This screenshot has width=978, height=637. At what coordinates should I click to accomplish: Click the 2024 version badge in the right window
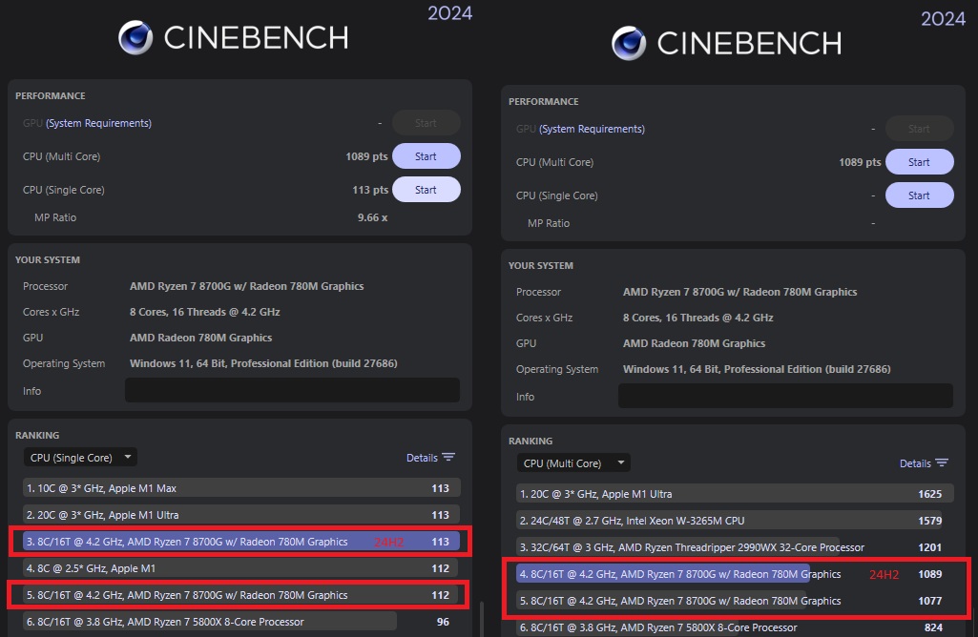(944, 18)
